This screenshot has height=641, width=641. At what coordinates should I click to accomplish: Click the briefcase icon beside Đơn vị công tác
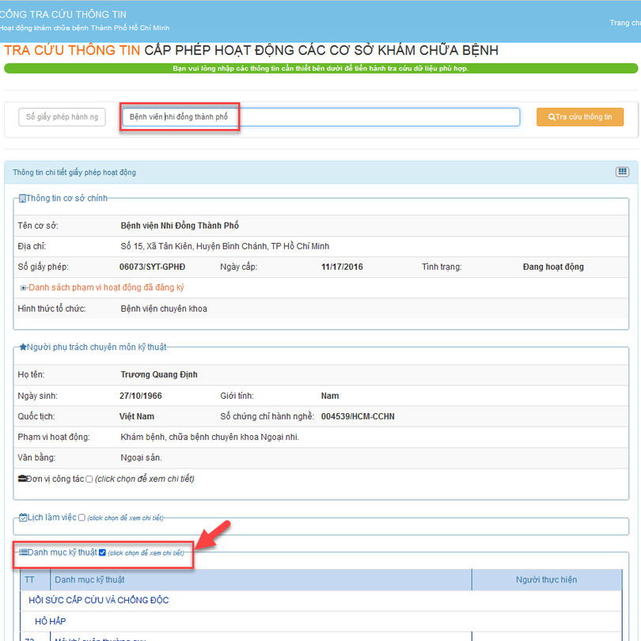[x=22, y=479]
